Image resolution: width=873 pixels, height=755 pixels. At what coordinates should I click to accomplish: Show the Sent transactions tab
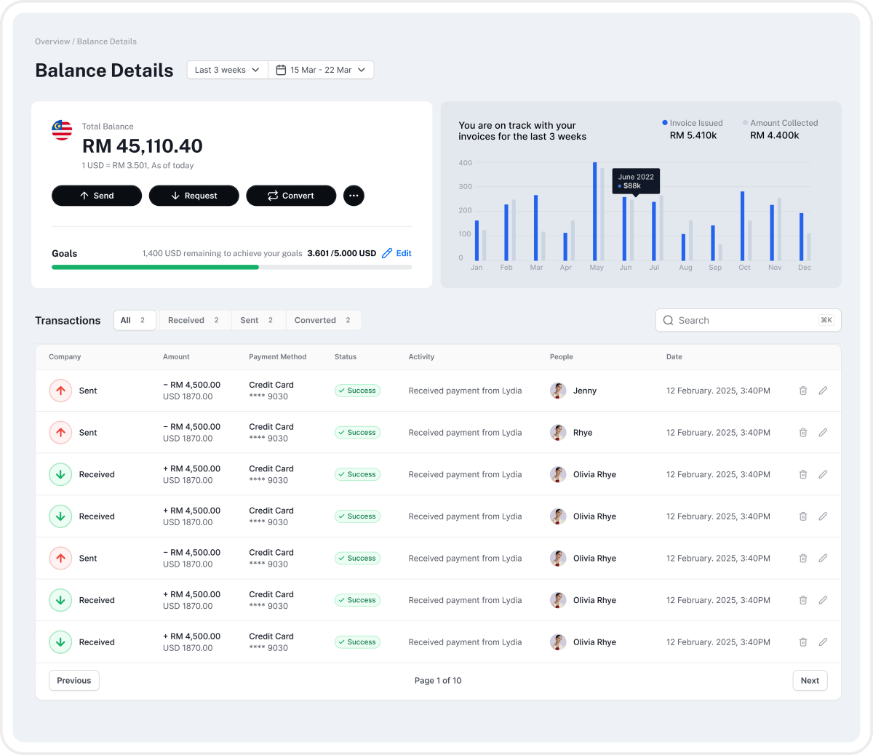tap(257, 321)
